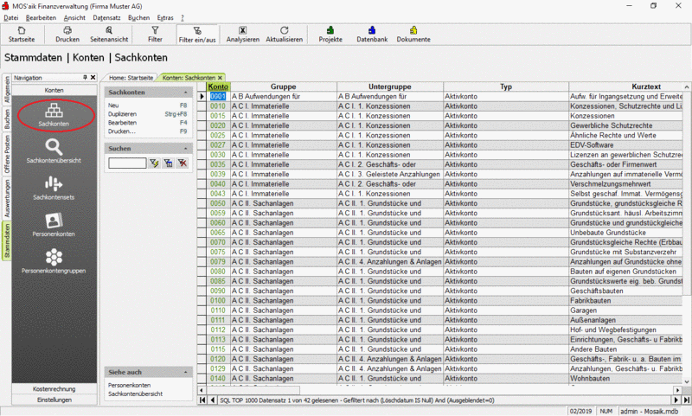Switch to Home: Startseite tab
This screenshot has width=692, height=416.
[x=131, y=78]
